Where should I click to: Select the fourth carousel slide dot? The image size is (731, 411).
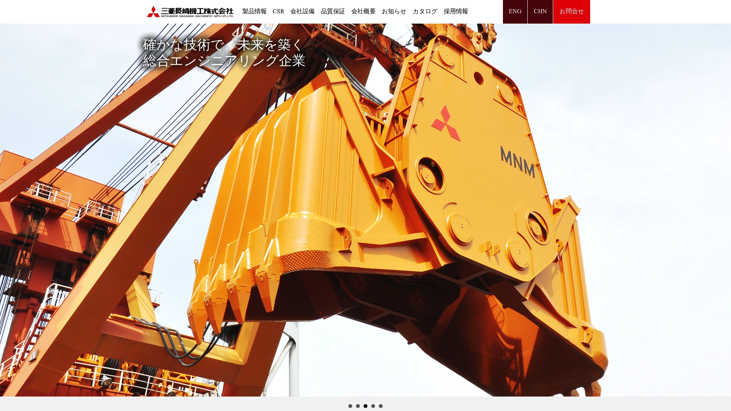(x=373, y=406)
